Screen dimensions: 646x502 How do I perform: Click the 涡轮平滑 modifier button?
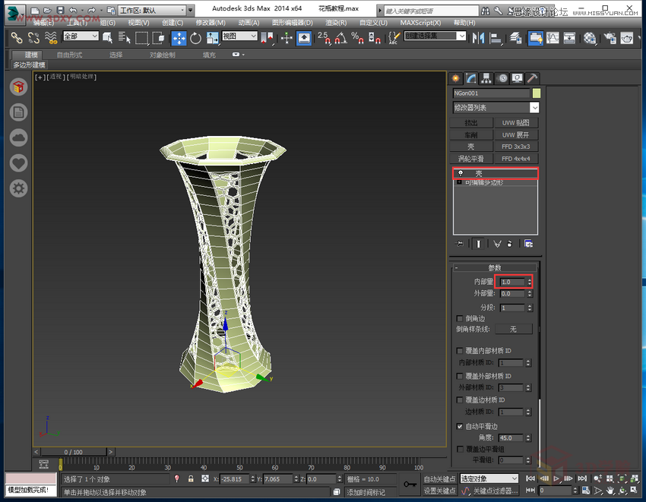coord(471,159)
